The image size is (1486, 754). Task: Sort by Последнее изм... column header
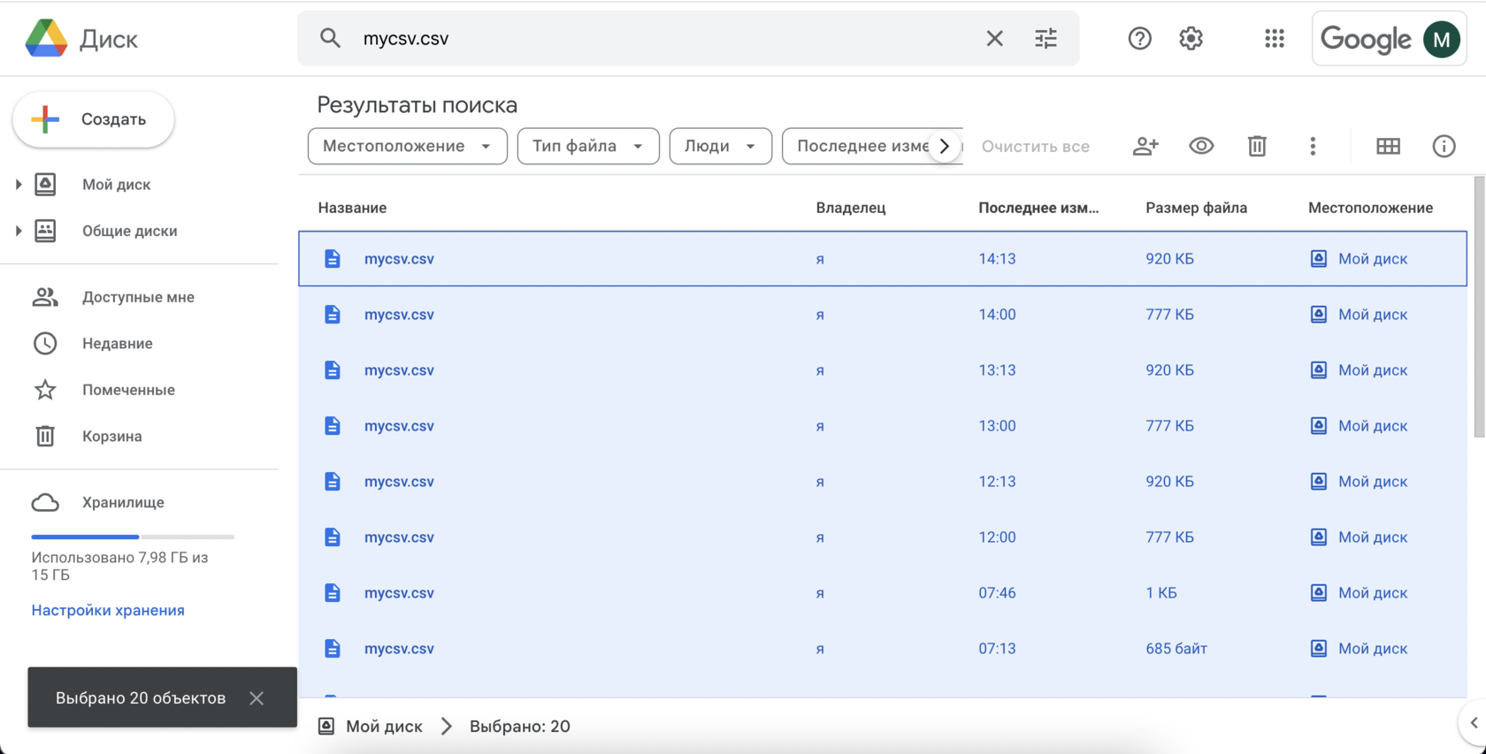coord(1038,208)
